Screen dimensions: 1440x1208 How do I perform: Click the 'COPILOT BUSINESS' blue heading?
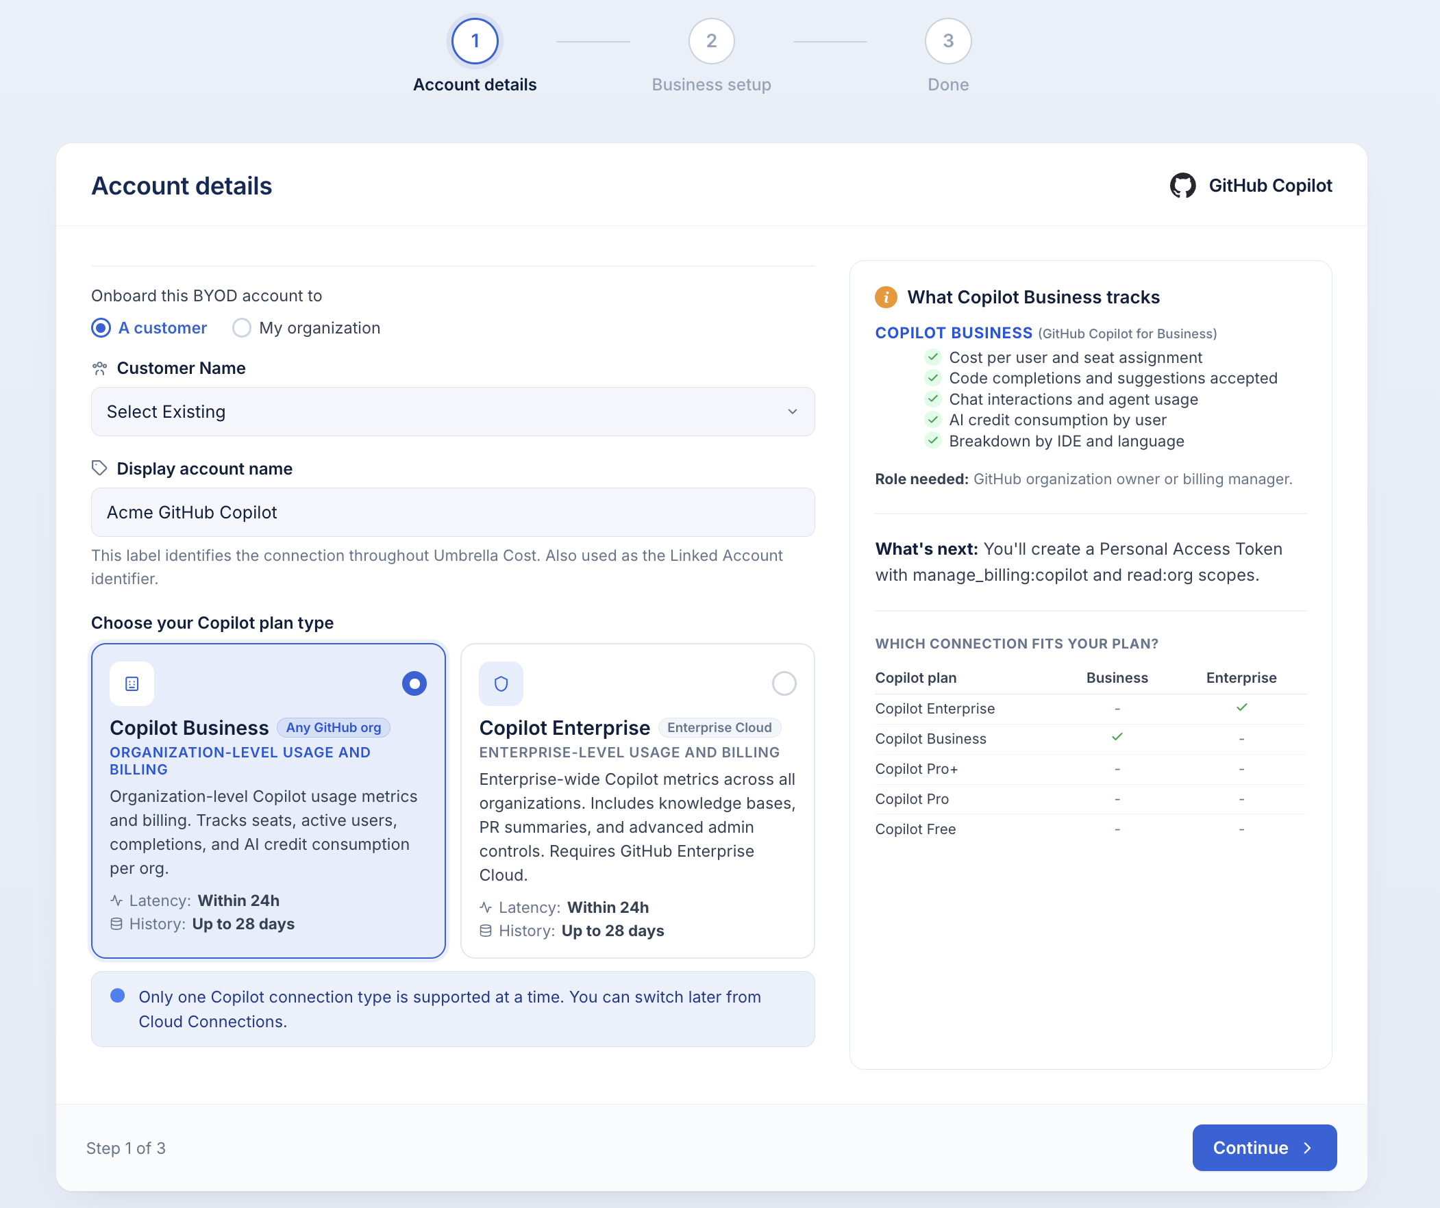point(954,334)
